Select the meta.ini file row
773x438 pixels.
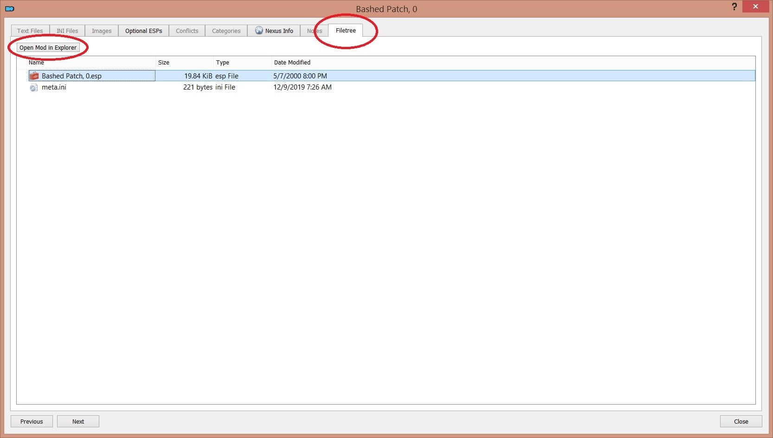(54, 87)
